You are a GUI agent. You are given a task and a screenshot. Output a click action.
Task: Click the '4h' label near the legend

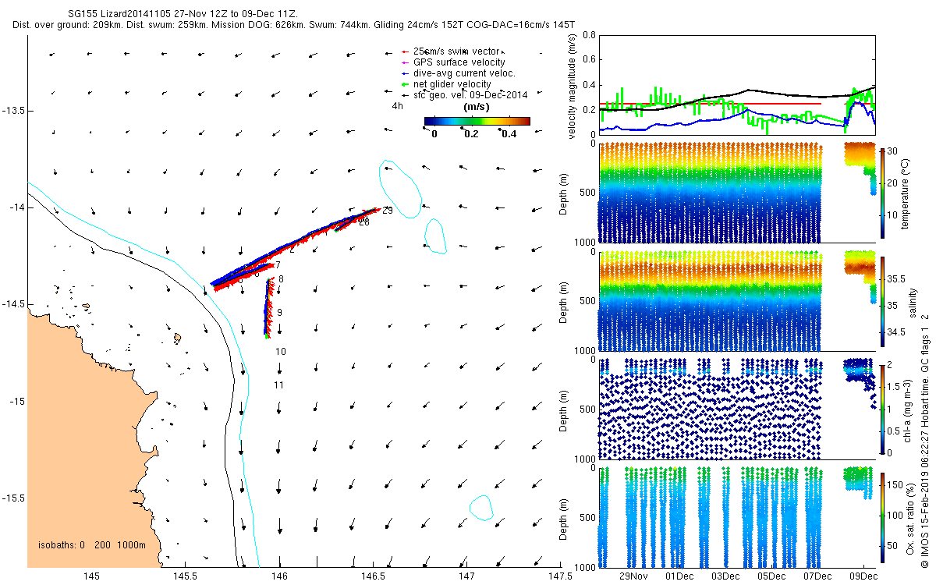(397, 106)
